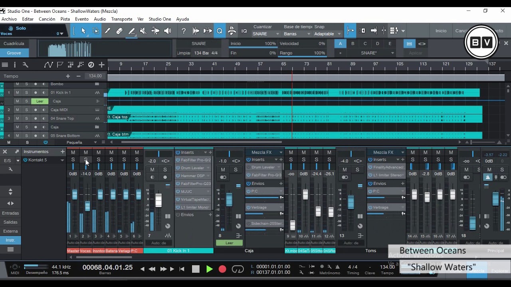Select the Bend tool

(155, 31)
